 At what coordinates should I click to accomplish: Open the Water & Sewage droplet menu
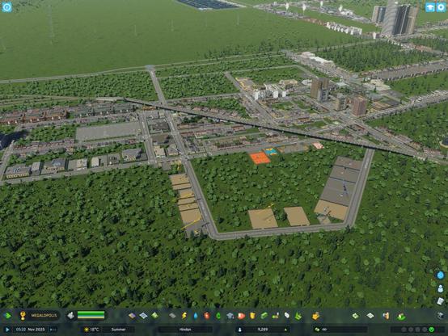click(x=196, y=316)
